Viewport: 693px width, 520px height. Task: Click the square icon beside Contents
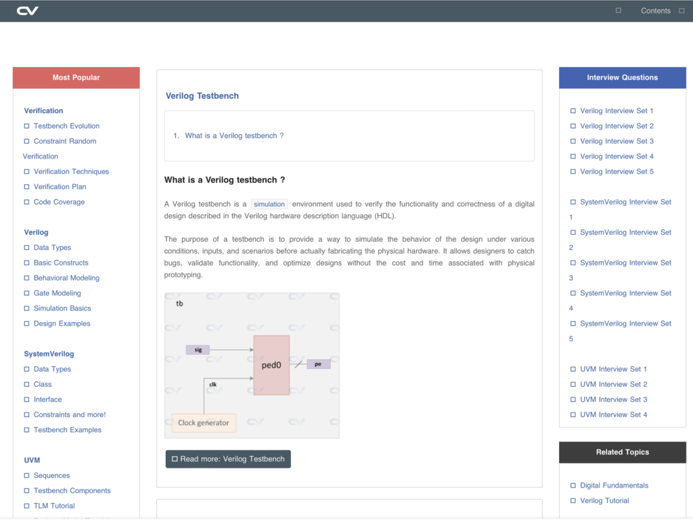618,11
